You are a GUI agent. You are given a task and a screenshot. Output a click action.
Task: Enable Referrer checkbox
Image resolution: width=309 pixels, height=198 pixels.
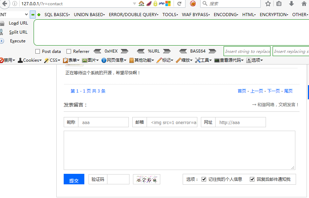69,51
